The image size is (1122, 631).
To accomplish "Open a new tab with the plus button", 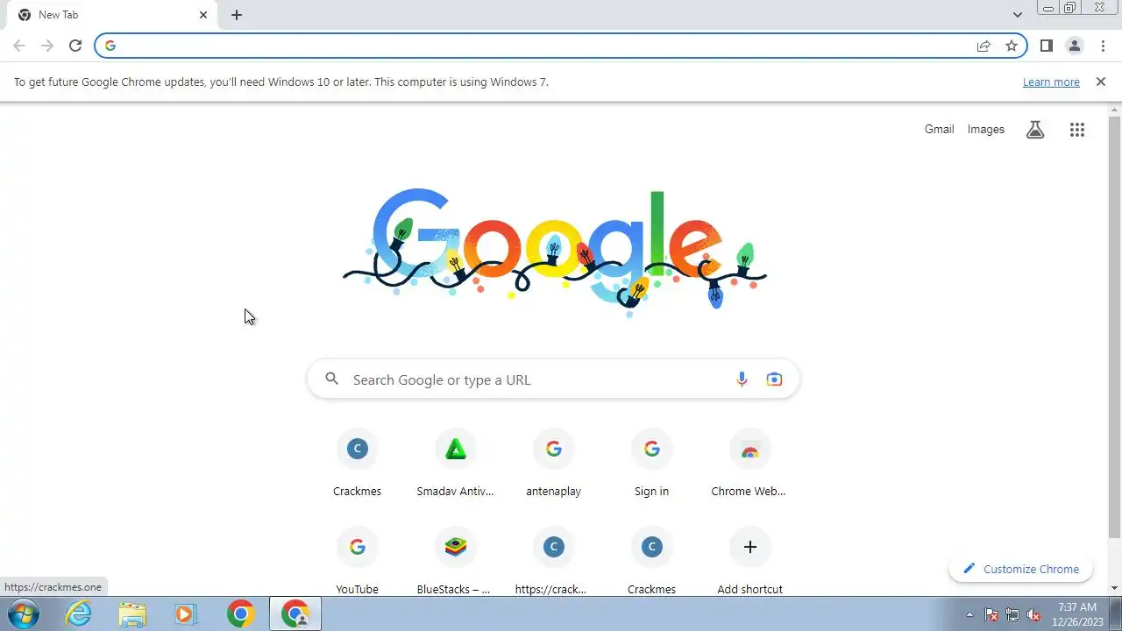I will pyautogui.click(x=237, y=15).
